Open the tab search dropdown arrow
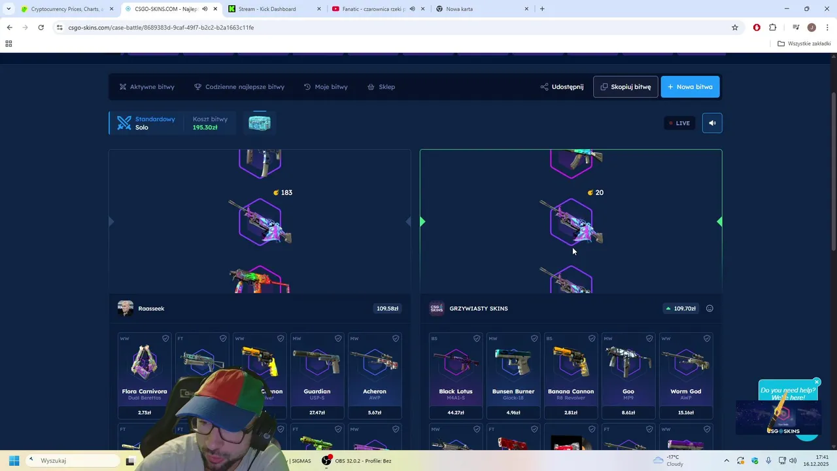The image size is (837, 471). (x=9, y=9)
